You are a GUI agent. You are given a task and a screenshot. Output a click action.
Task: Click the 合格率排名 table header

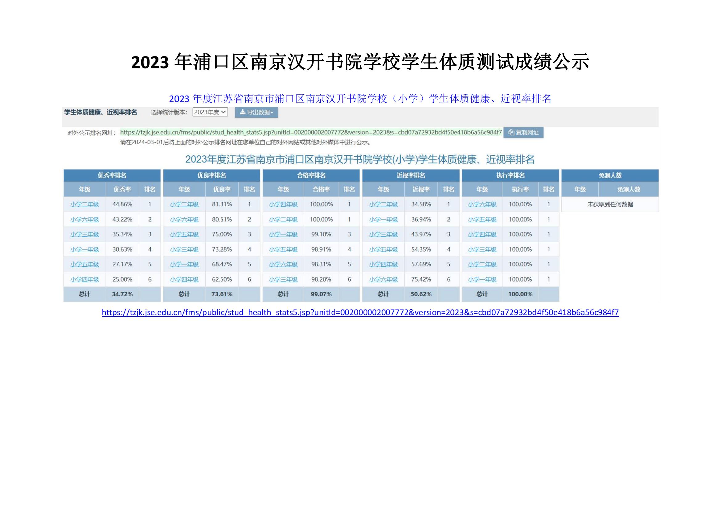(x=311, y=175)
